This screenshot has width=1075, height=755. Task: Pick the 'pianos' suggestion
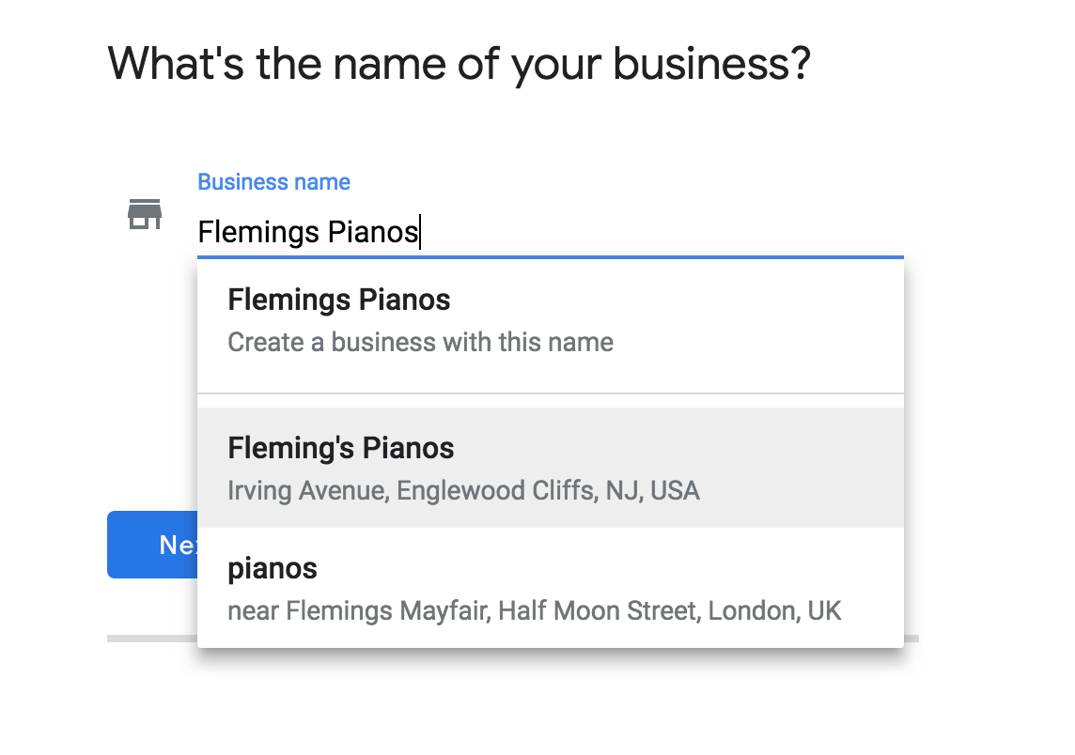click(x=551, y=588)
